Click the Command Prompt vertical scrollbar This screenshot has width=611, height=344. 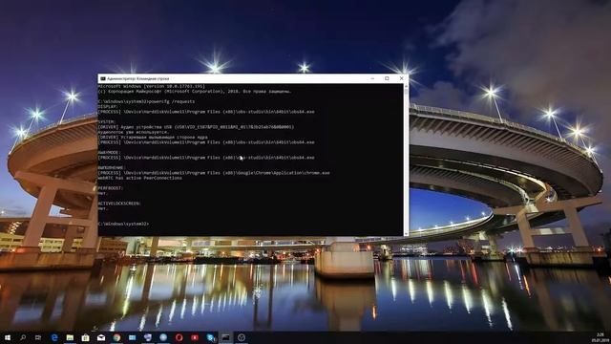[406, 160]
